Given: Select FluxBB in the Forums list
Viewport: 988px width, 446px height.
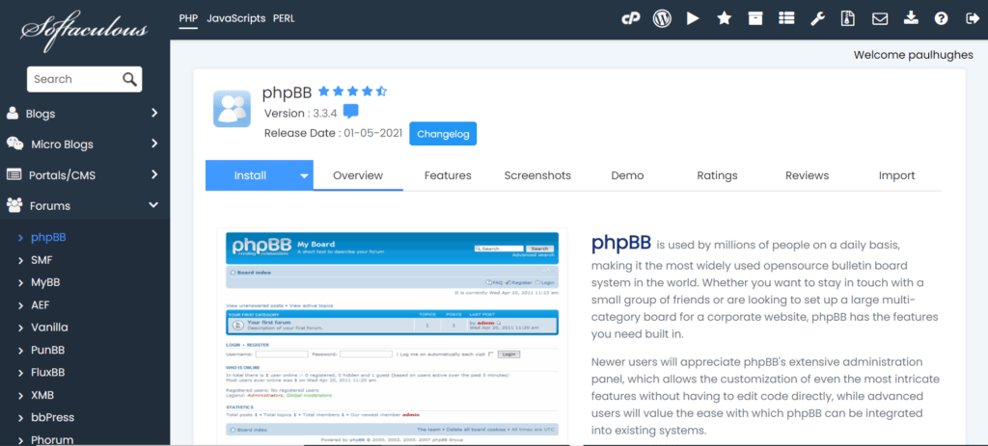Looking at the screenshot, I should (x=48, y=373).
